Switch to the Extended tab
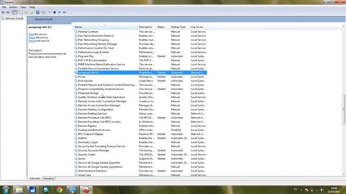 [35, 178]
